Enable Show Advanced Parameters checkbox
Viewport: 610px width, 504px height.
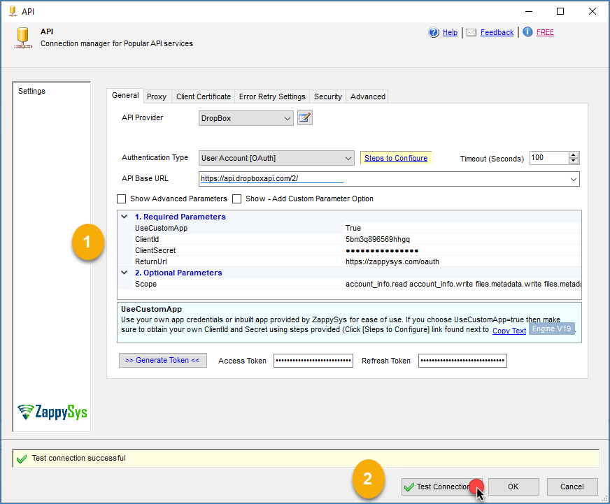tap(122, 199)
